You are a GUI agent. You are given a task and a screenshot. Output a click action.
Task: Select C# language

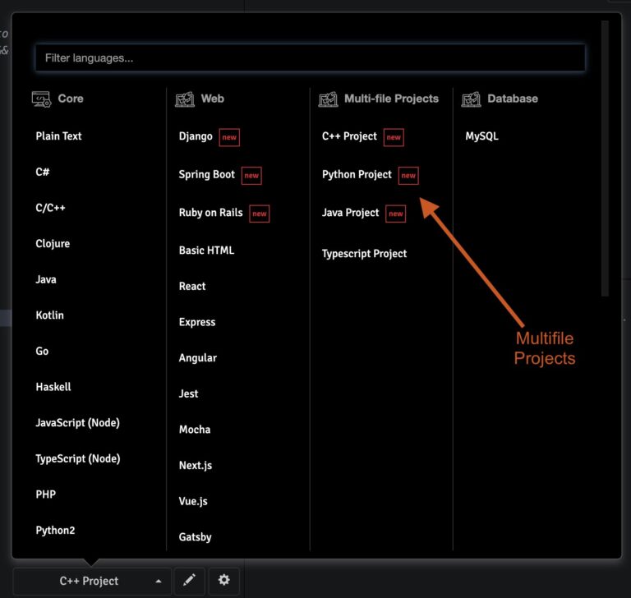click(x=42, y=172)
